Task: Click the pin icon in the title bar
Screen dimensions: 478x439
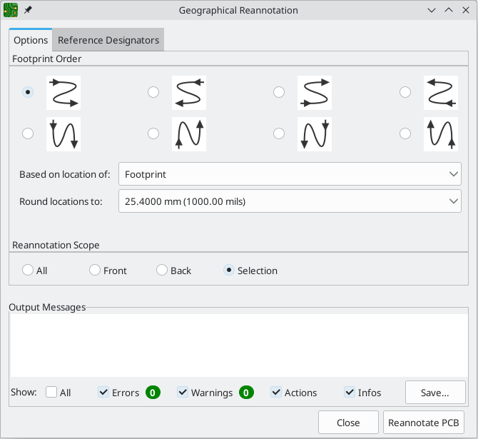Action: [28, 11]
